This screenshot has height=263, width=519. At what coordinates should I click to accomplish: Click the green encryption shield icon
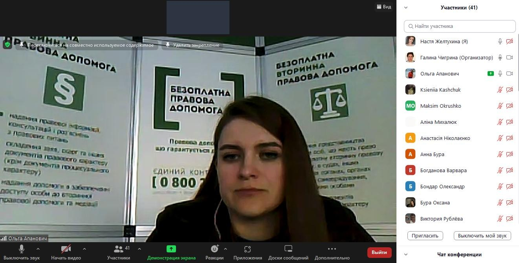click(7, 44)
